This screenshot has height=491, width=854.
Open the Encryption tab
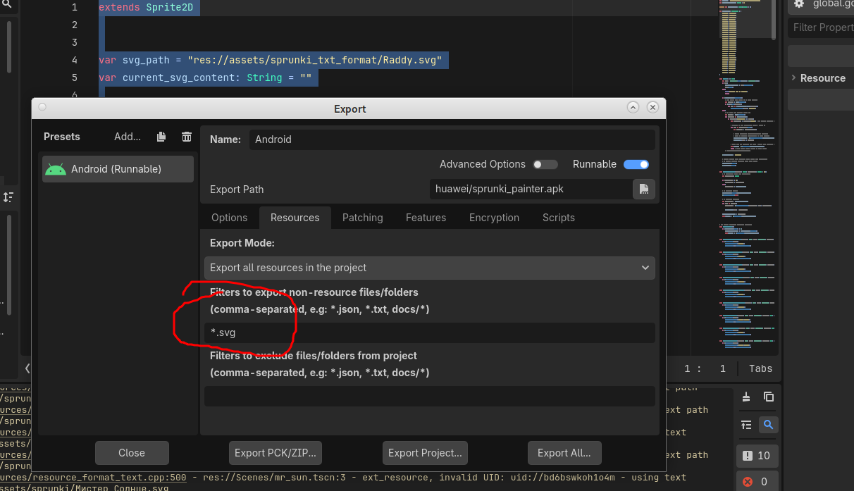pos(494,218)
